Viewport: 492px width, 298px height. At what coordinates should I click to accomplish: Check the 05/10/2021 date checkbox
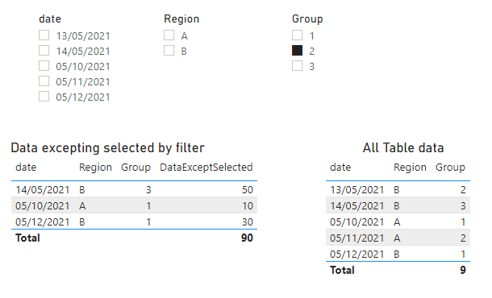pyautogui.click(x=44, y=66)
